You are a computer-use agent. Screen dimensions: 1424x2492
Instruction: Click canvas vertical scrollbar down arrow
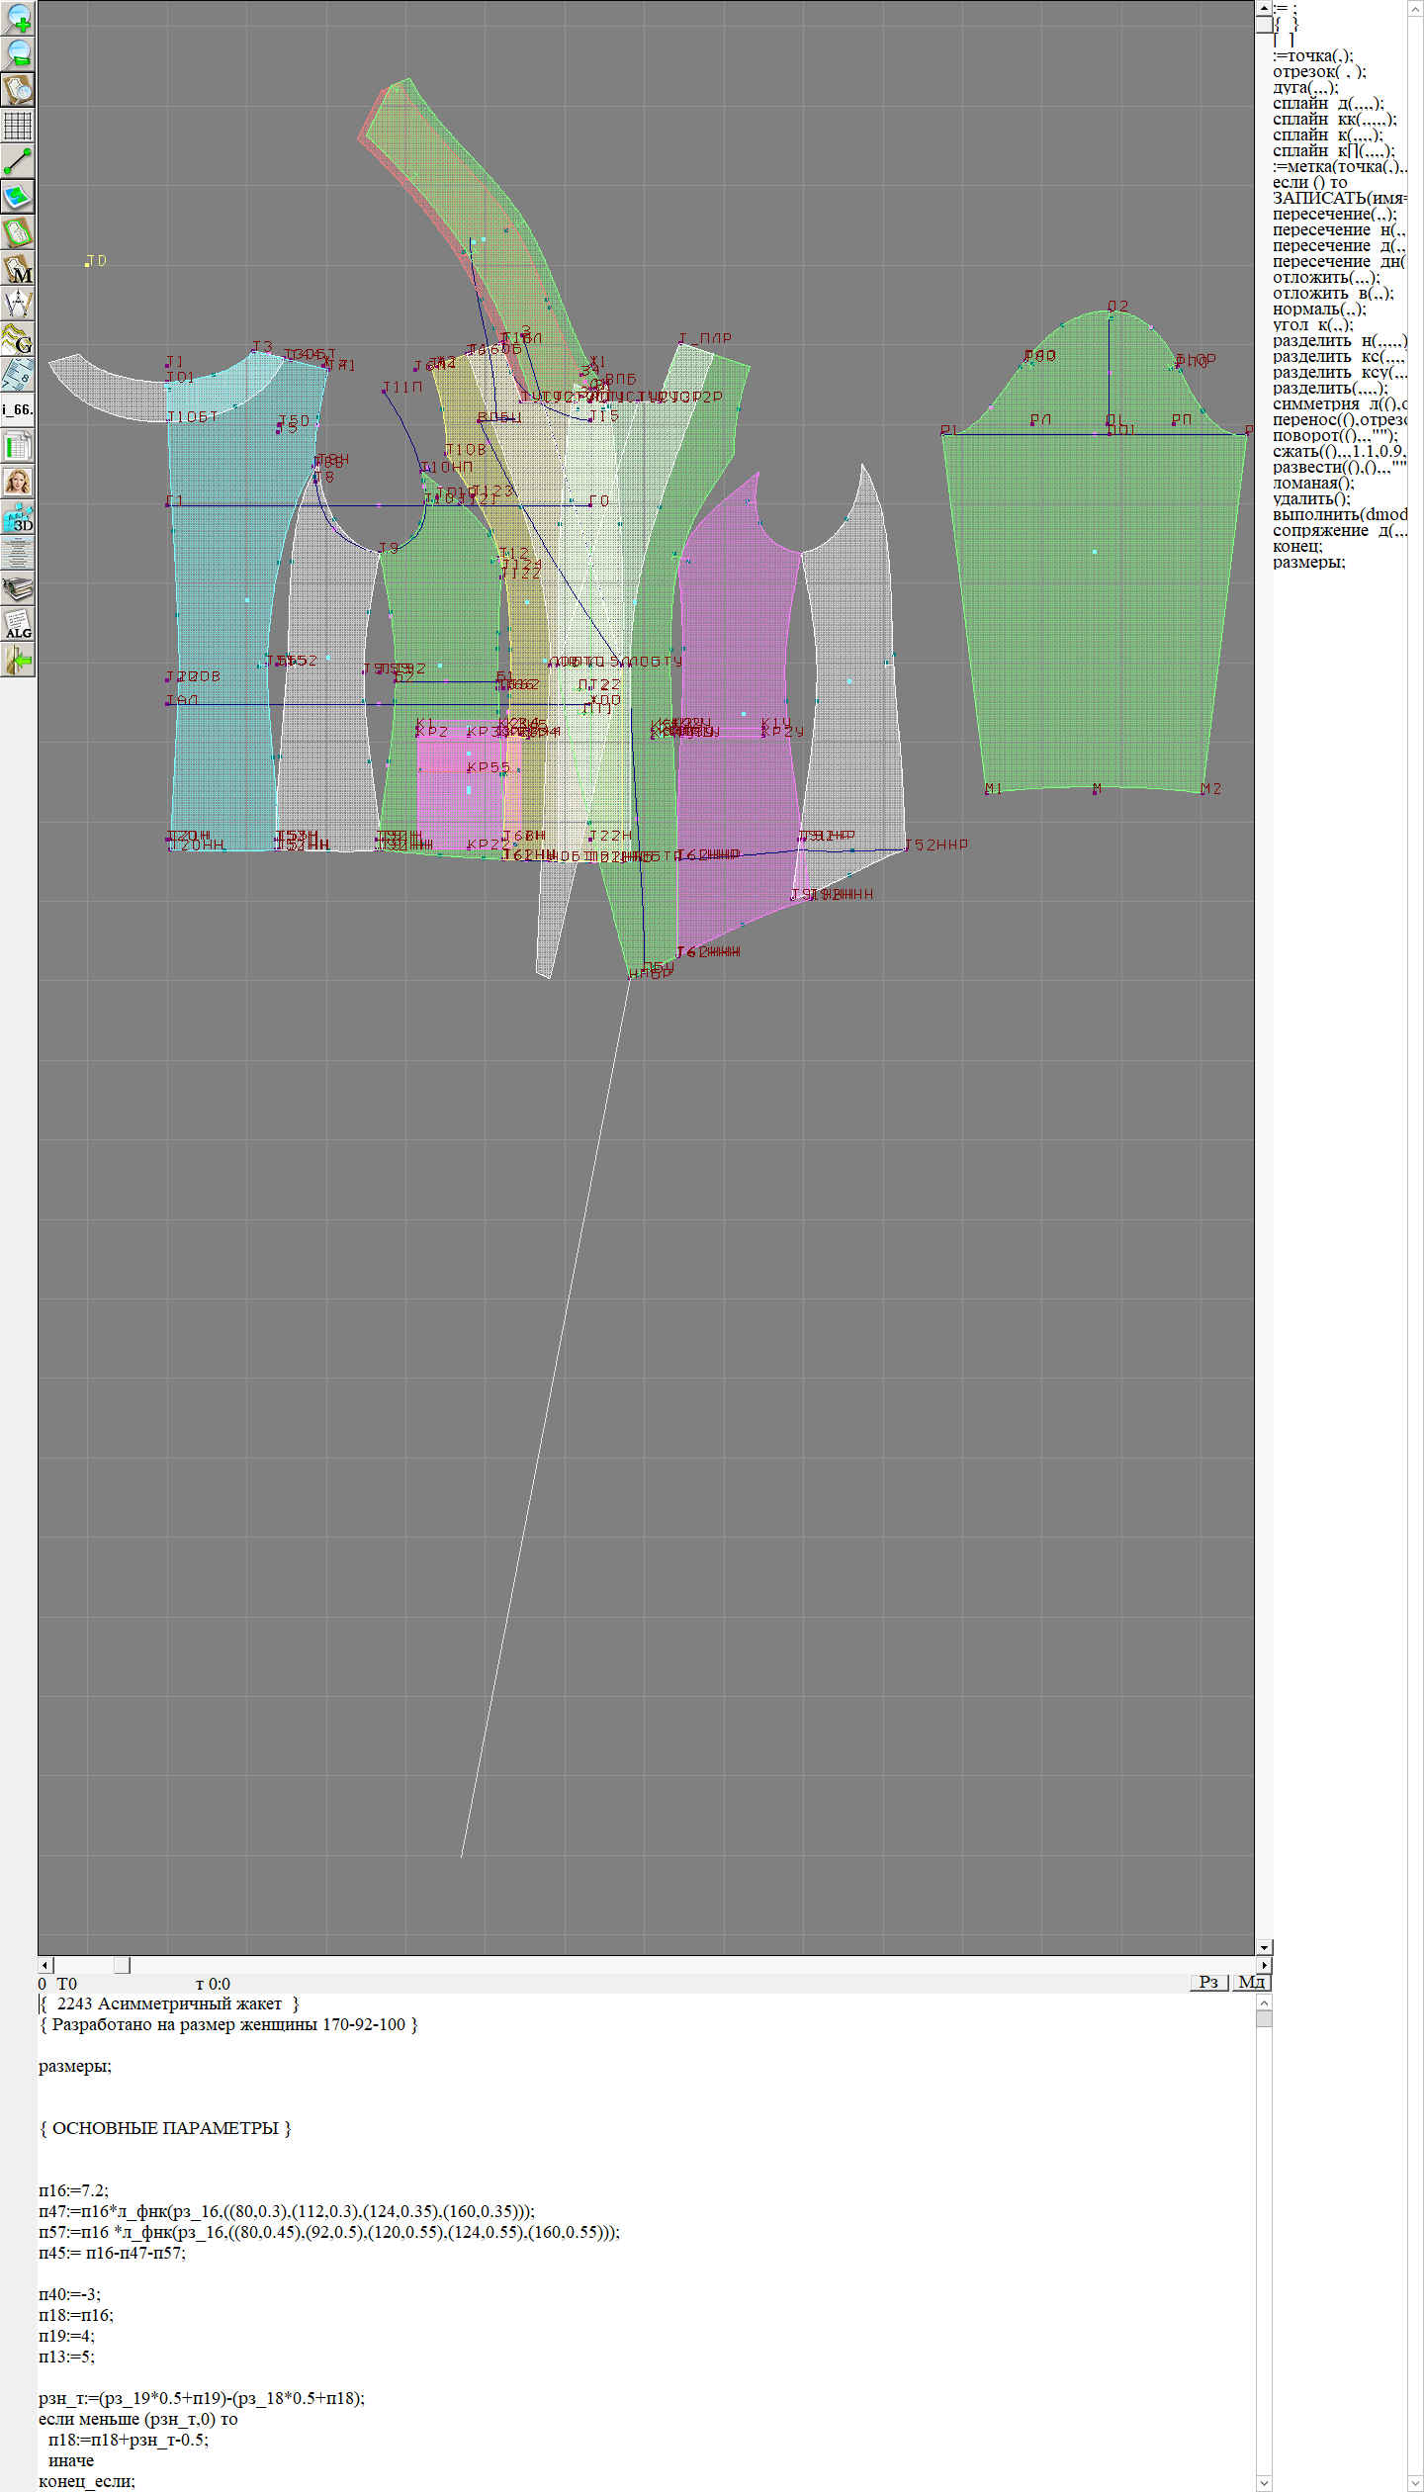tap(1264, 1947)
